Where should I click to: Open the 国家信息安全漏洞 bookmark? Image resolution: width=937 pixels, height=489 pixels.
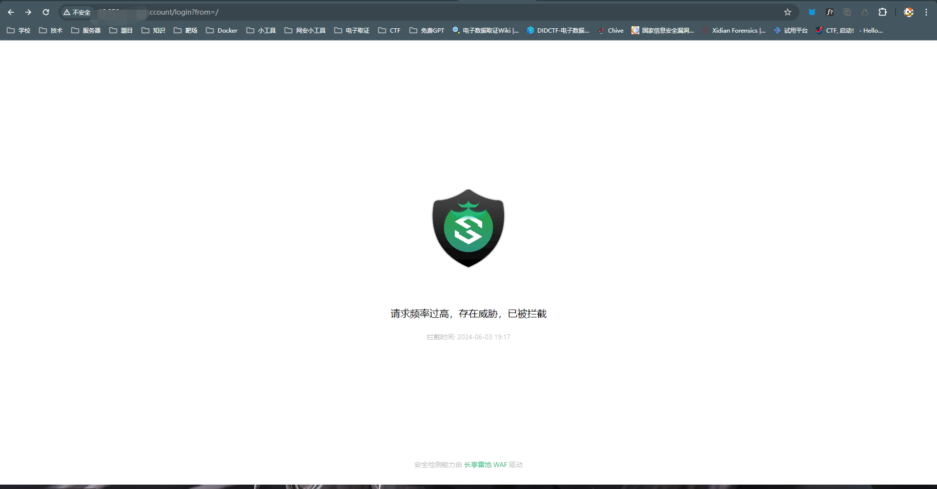point(663,30)
